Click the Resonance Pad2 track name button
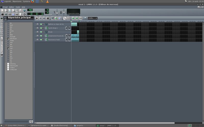Image resolution: width=204 pixels, height=127 pixels. pos(55,40)
